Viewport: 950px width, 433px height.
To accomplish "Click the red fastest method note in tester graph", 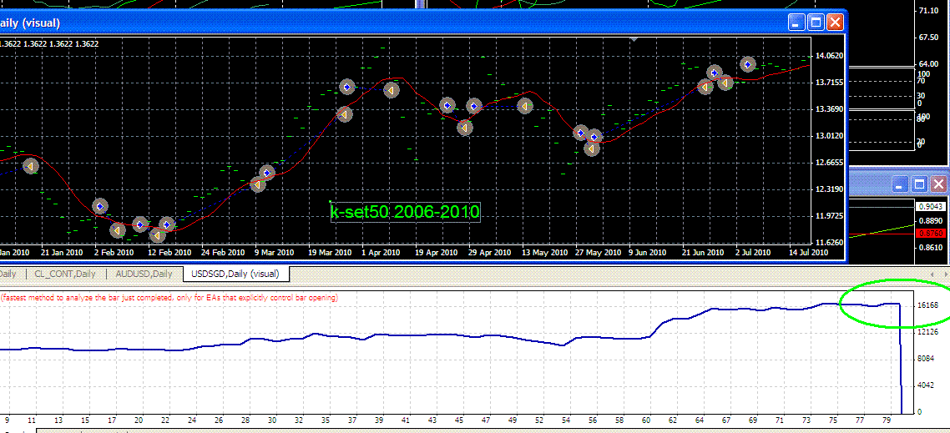I will pos(169,297).
